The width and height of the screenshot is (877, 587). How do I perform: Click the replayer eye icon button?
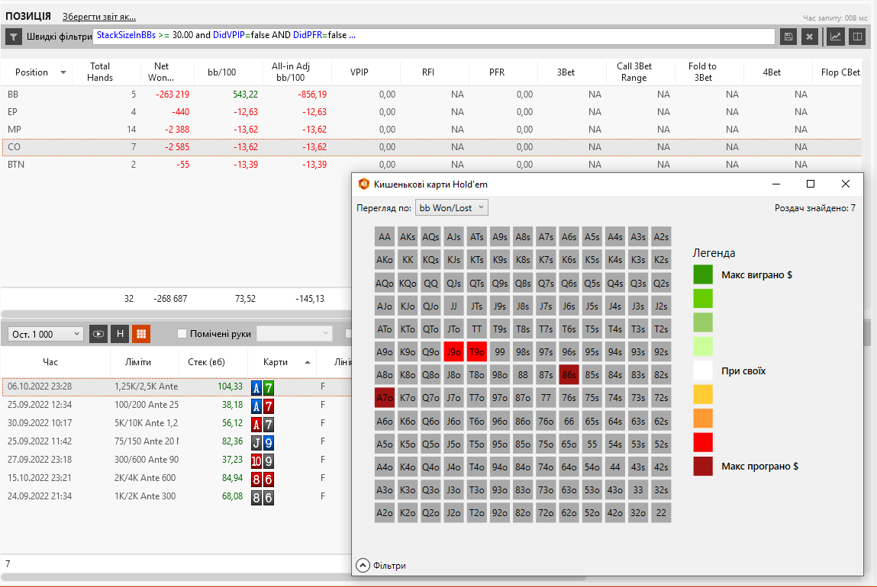coord(98,334)
